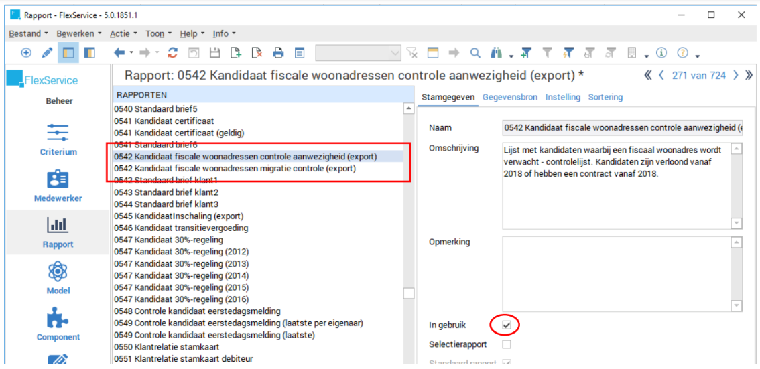Click the magnifying glass search icon
The image size is (760, 369).
pyautogui.click(x=475, y=53)
